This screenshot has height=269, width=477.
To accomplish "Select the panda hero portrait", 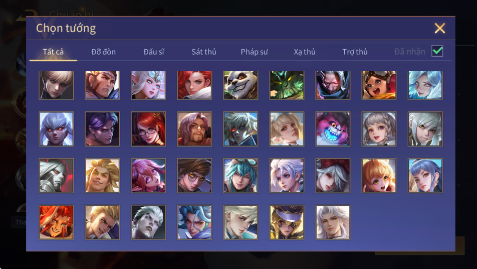I will (241, 85).
